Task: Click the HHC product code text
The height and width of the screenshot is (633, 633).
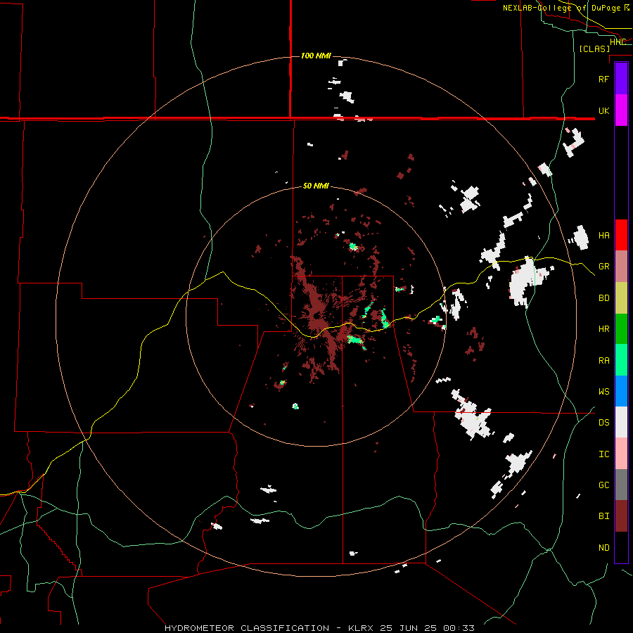Action: (x=618, y=42)
